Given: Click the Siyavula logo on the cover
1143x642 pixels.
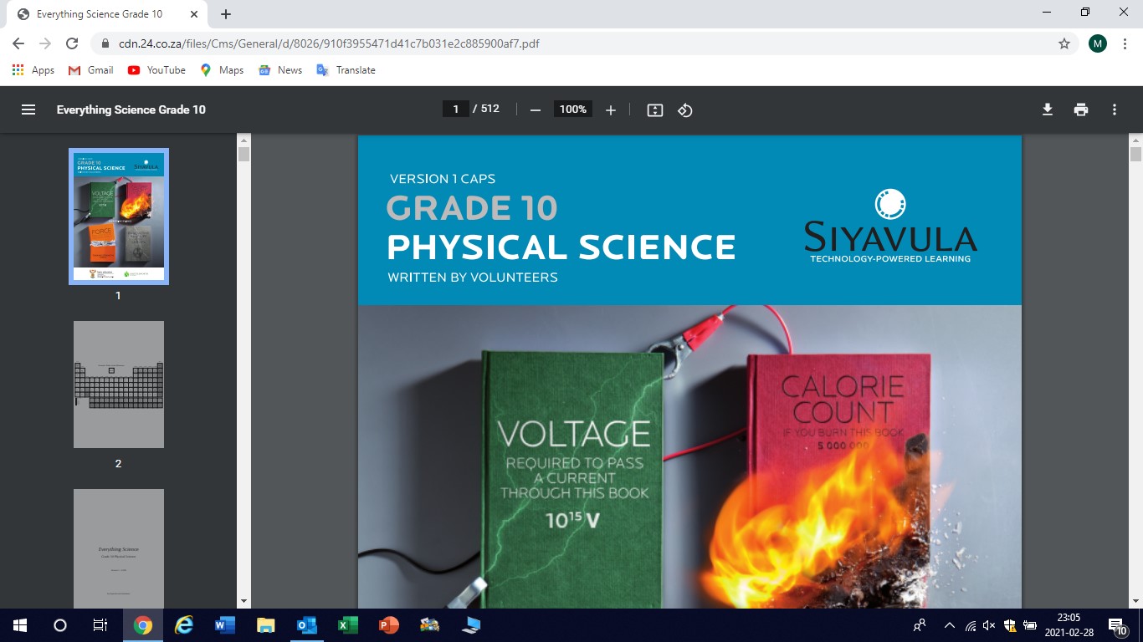Looking at the screenshot, I should point(890,227).
